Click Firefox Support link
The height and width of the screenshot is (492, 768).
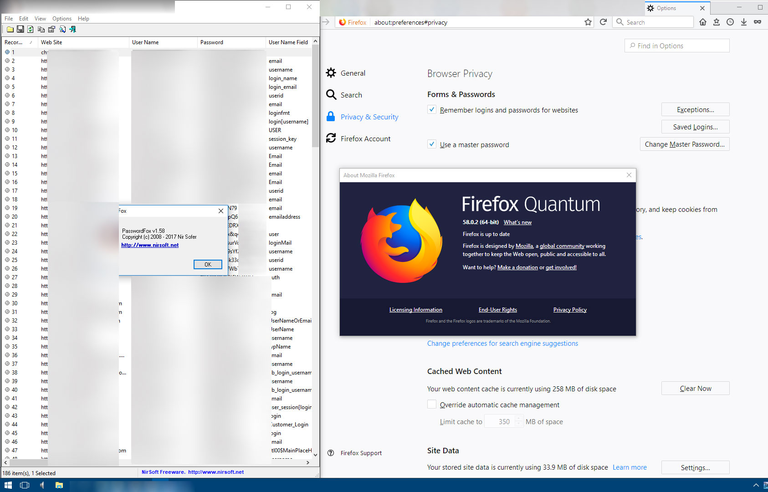[355, 453]
